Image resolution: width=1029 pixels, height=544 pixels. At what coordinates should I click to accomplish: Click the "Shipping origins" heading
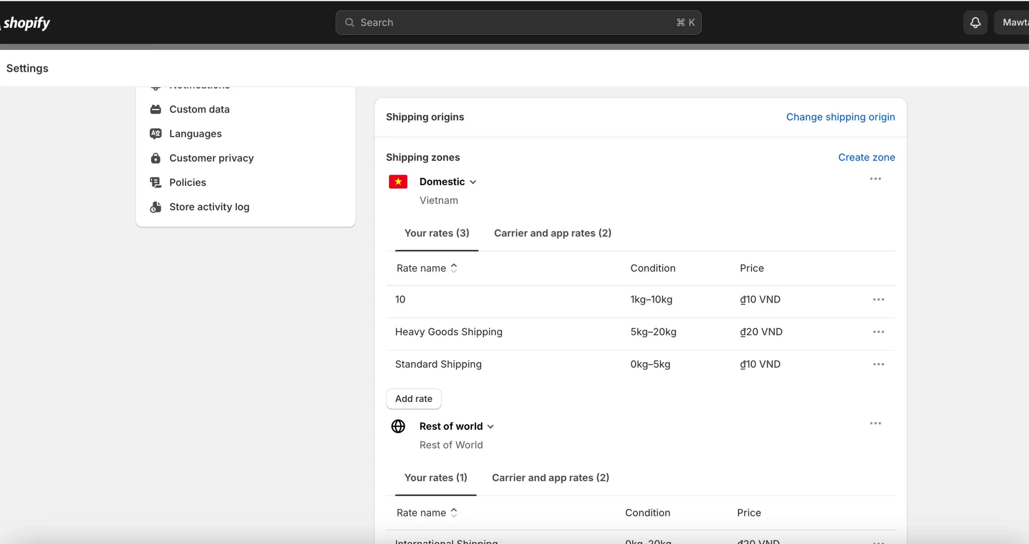pos(424,117)
